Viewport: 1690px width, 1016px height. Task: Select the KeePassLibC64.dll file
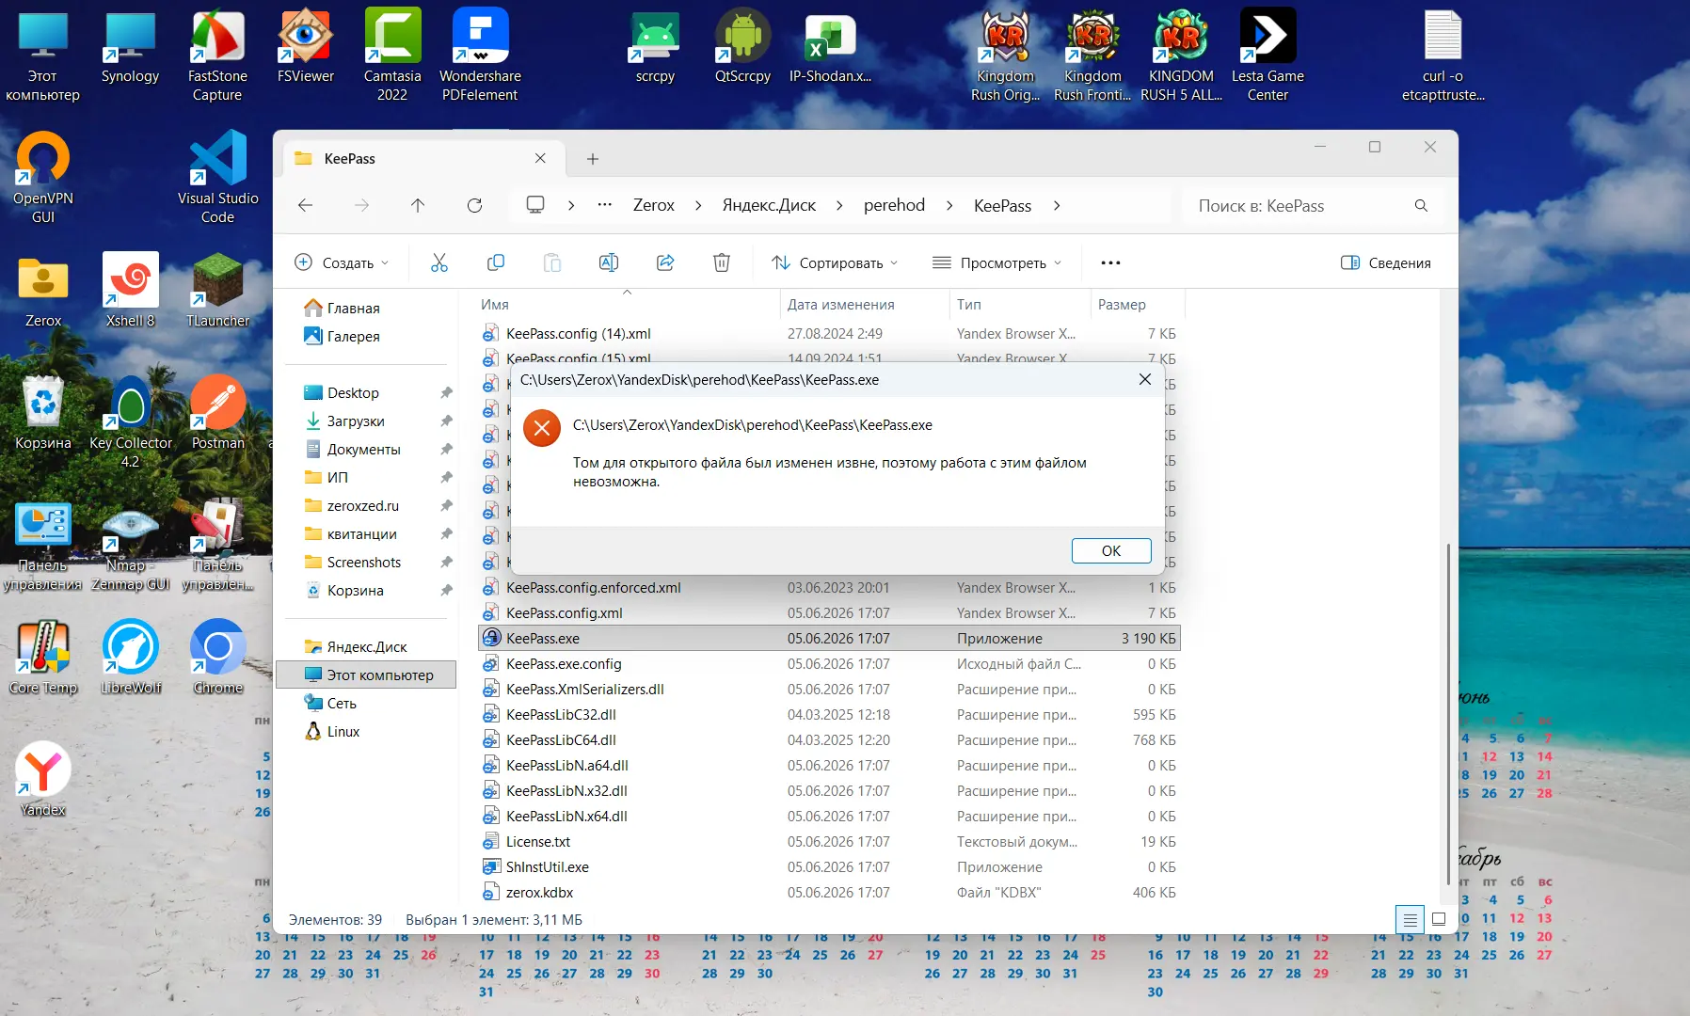click(829, 739)
